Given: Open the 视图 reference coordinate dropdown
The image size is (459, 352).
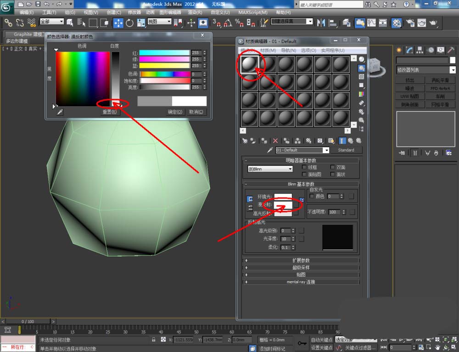Looking at the screenshot, I should click(x=159, y=22).
